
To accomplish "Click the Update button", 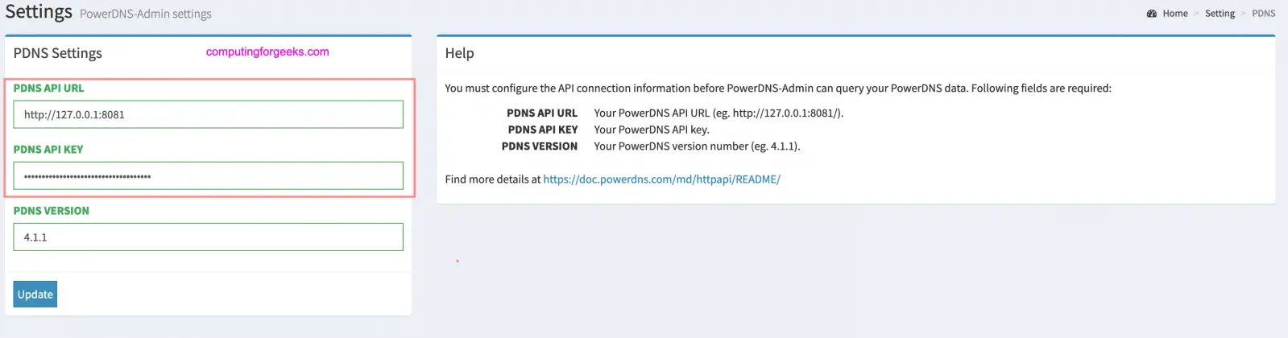I will point(35,294).
